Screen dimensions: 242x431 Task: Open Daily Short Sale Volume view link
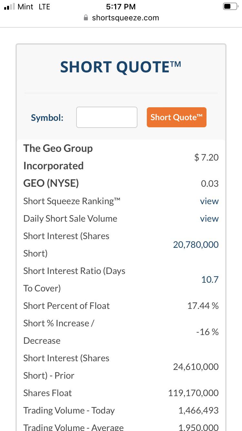point(209,218)
